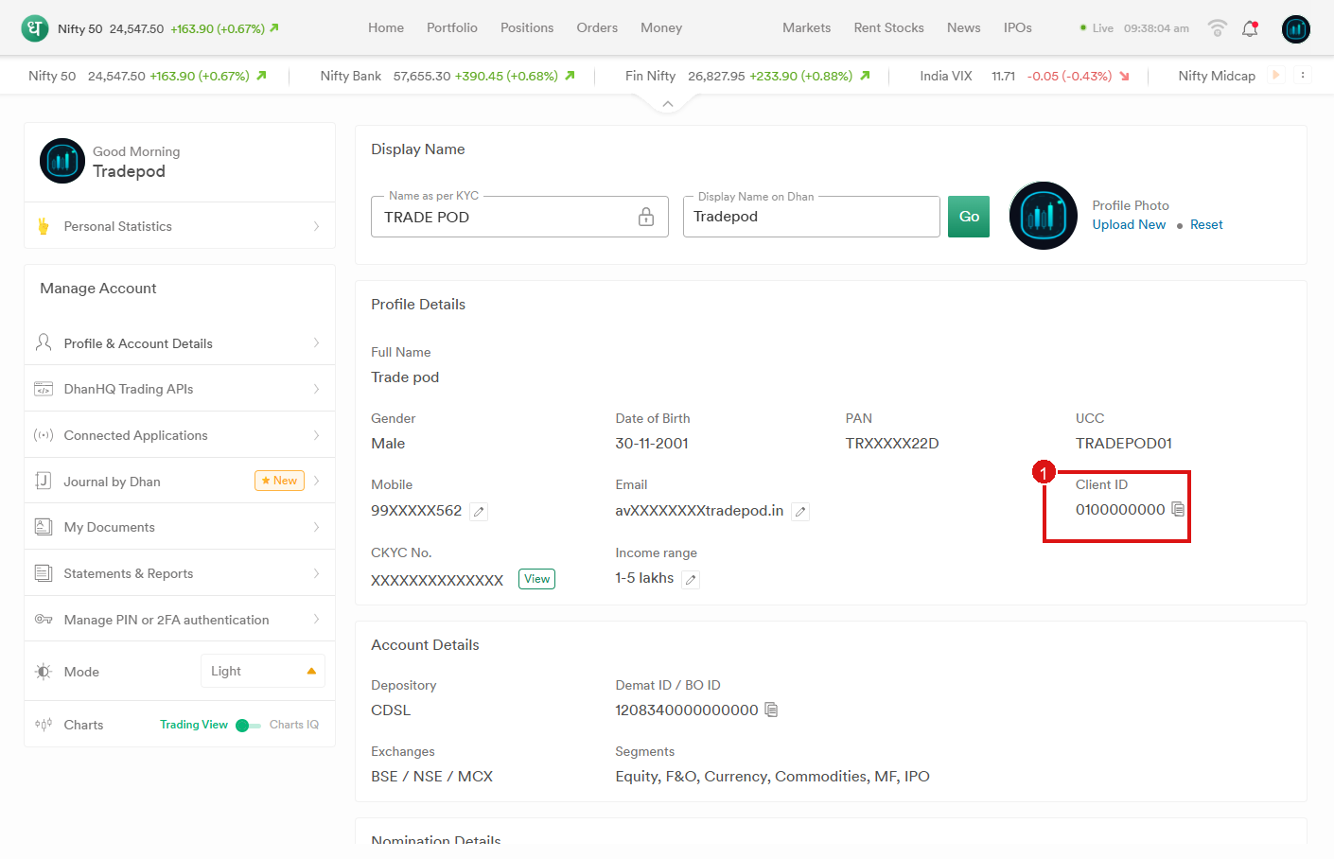1334x859 pixels.
Task: Click the lock icon in KYC name field
Action: click(646, 217)
